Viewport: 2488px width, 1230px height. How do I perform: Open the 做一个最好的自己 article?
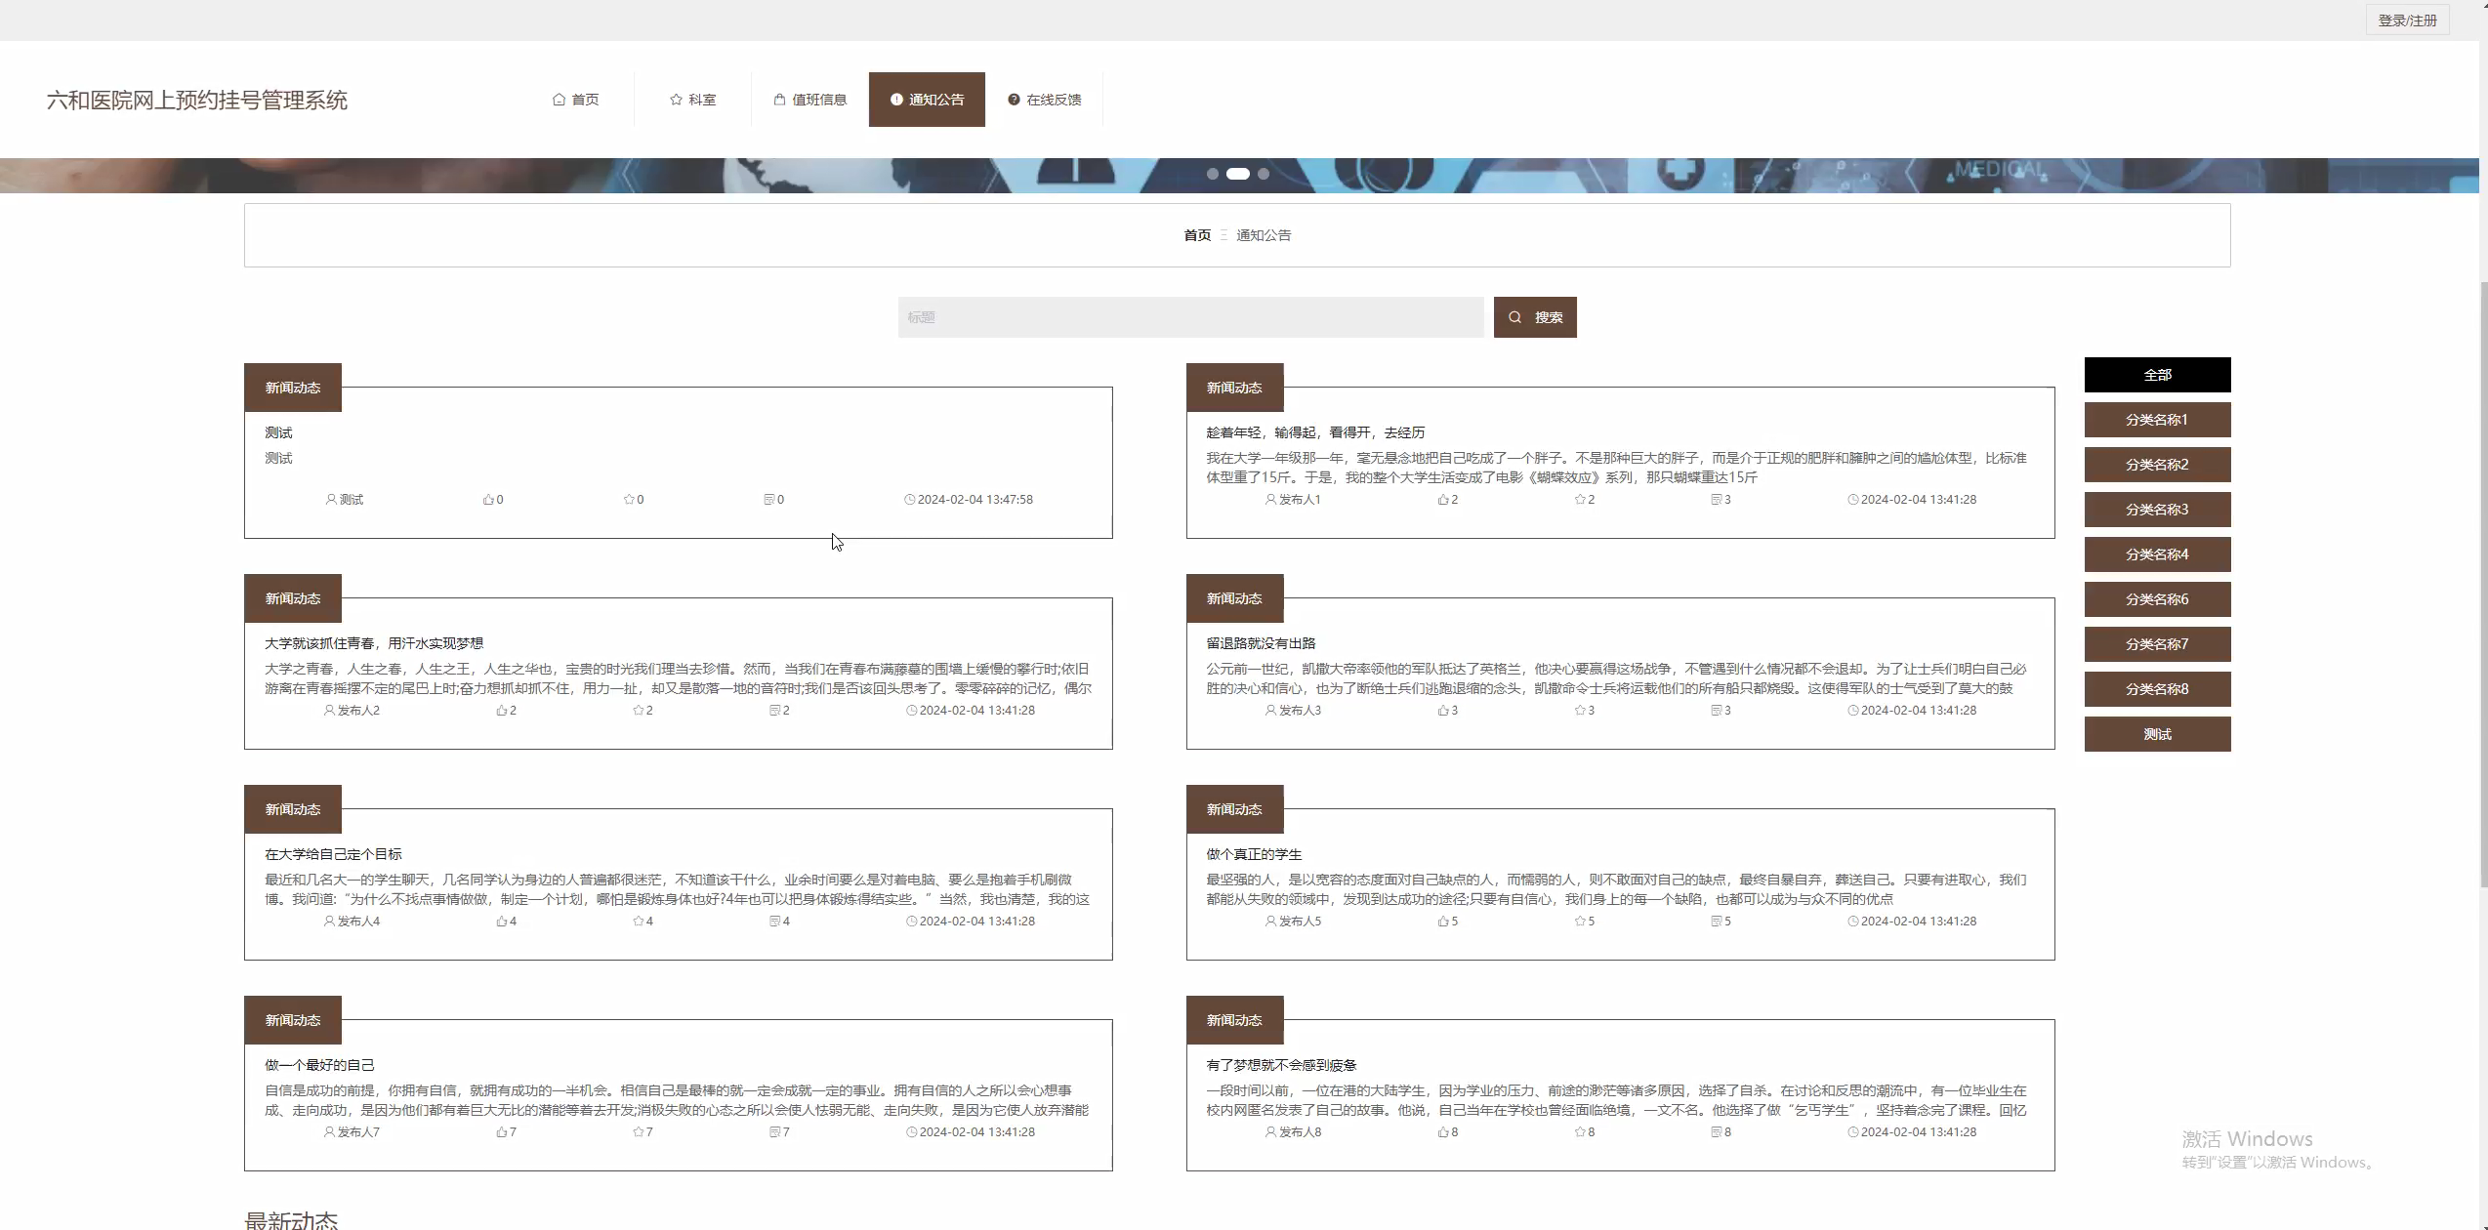pos(319,1065)
